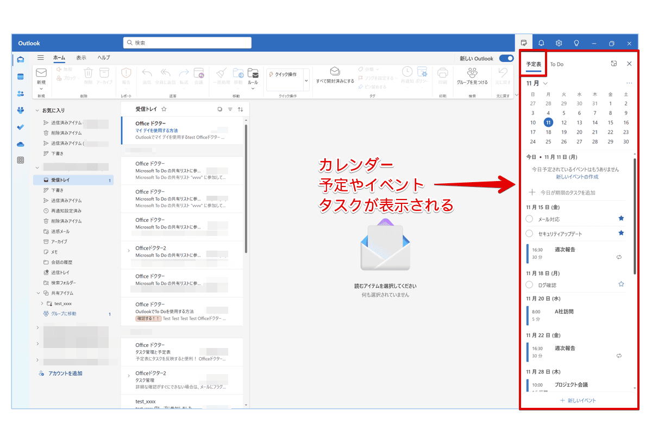Open the tips lightbulb icon

[x=576, y=43]
